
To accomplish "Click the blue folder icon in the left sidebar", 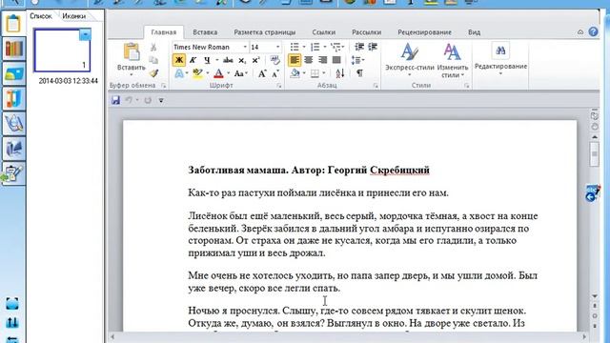I will click(13, 73).
